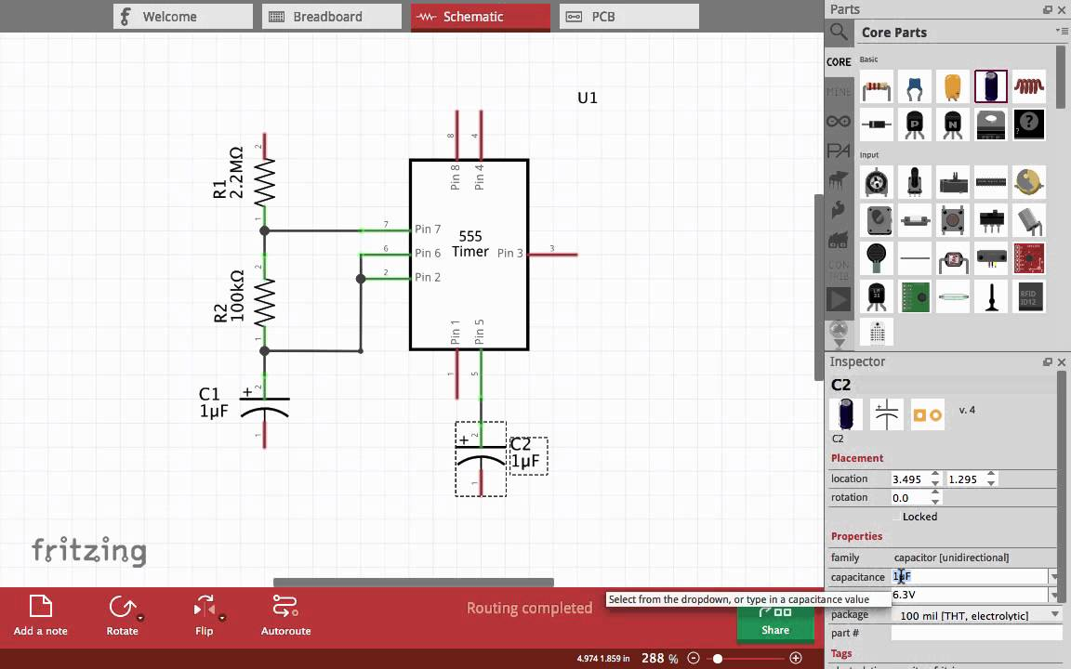Switch to the PCB tab
This screenshot has height=669, width=1071.
click(x=629, y=17)
